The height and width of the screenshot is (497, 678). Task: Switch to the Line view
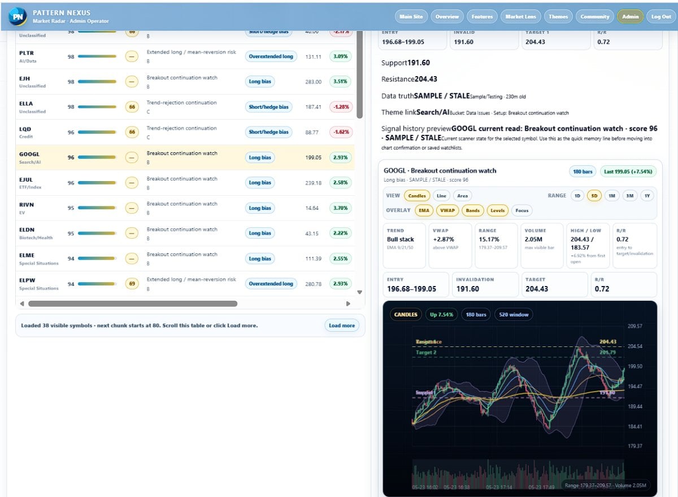click(x=442, y=196)
